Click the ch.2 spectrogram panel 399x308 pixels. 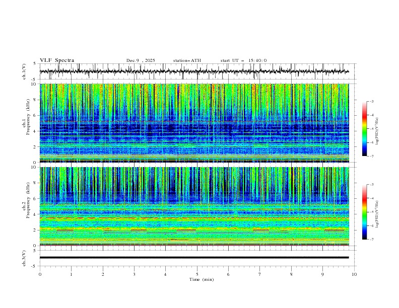point(194,206)
